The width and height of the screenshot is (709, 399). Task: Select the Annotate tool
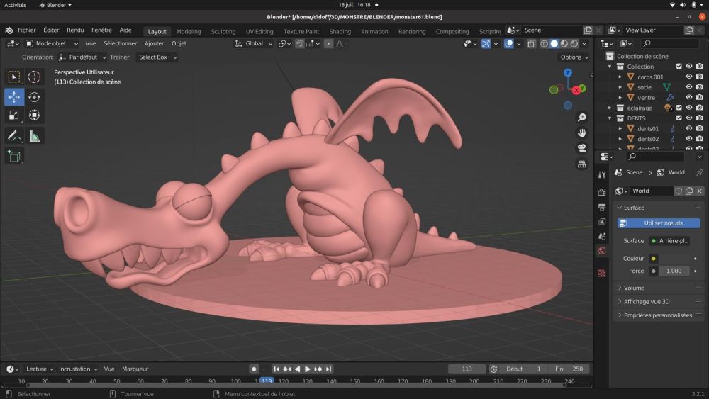(14, 135)
